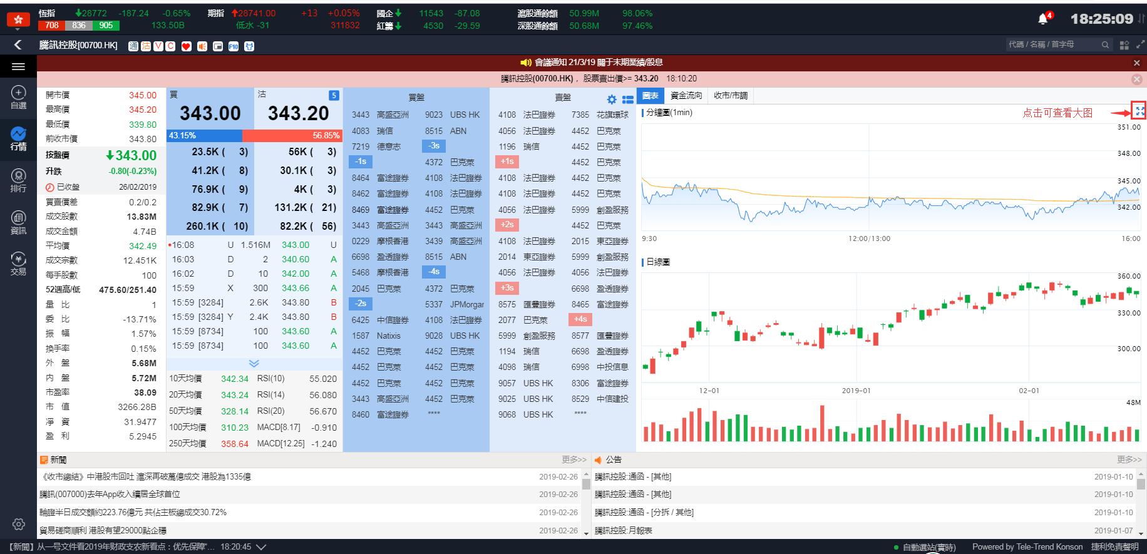Image resolution: width=1147 pixels, height=554 pixels.
Task: Click 國企 index value 11543
Action: click(431, 13)
